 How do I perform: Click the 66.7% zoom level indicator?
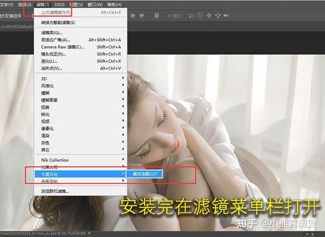coord(64,233)
